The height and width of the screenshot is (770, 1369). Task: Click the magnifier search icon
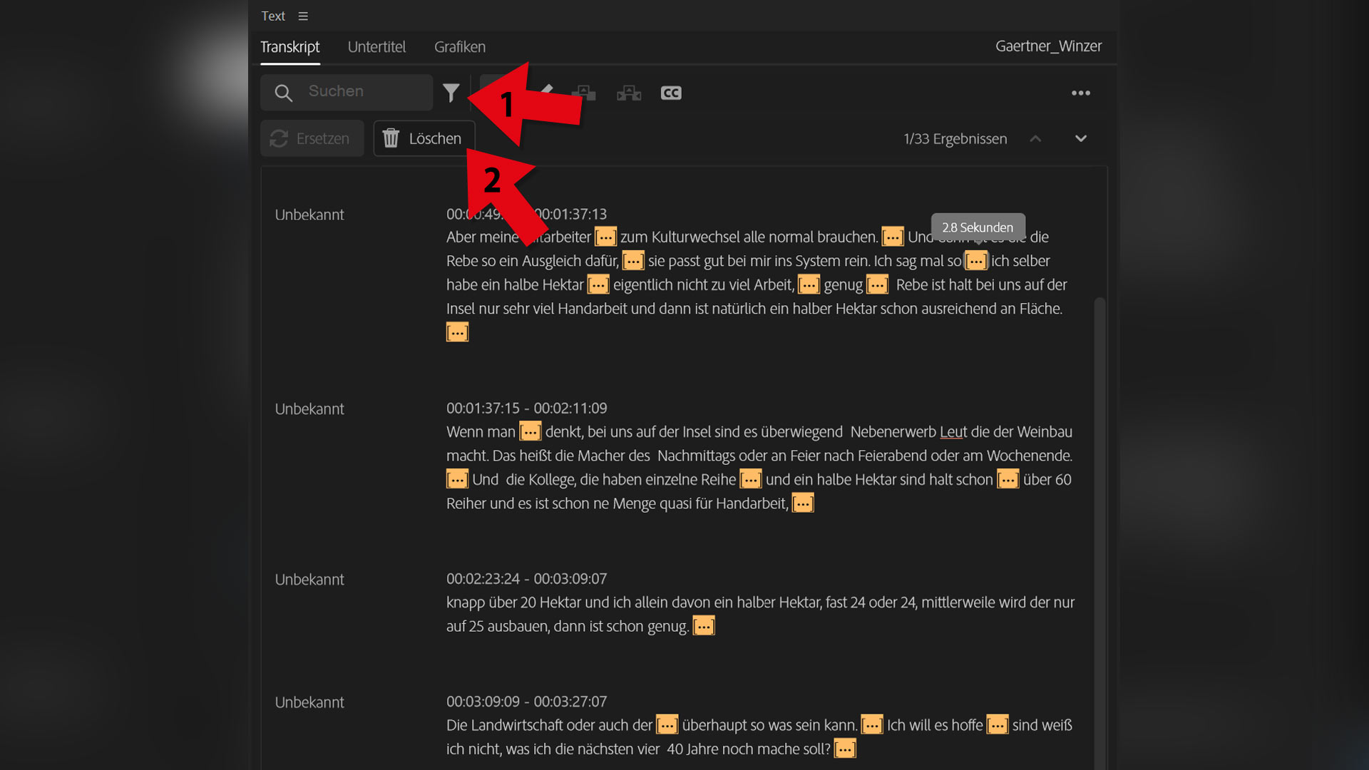click(x=283, y=93)
